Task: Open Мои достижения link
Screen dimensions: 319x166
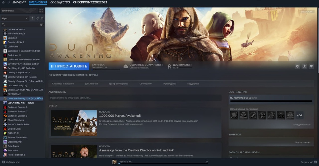Action: 302,125
